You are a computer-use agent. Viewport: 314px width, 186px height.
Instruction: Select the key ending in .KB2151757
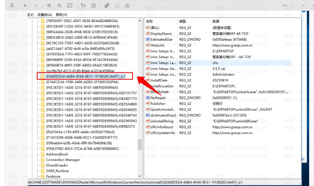(x=91, y=93)
